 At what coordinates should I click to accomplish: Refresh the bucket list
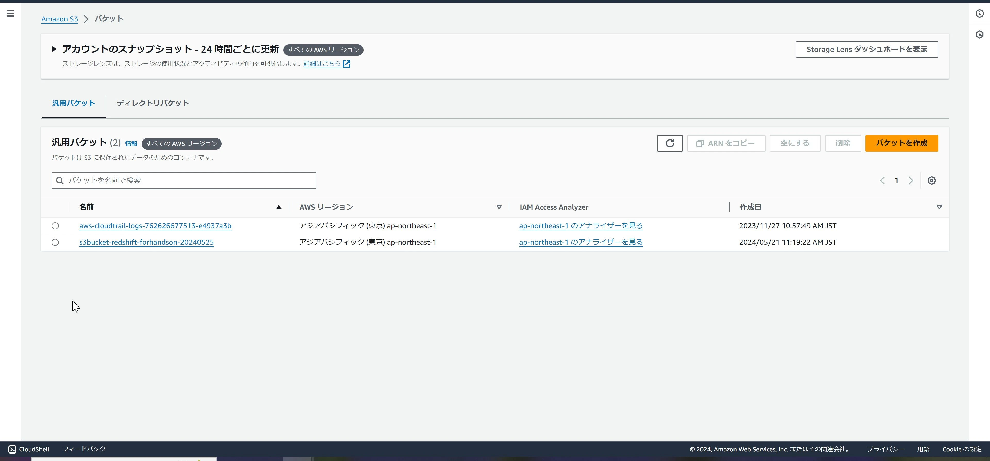[670, 143]
